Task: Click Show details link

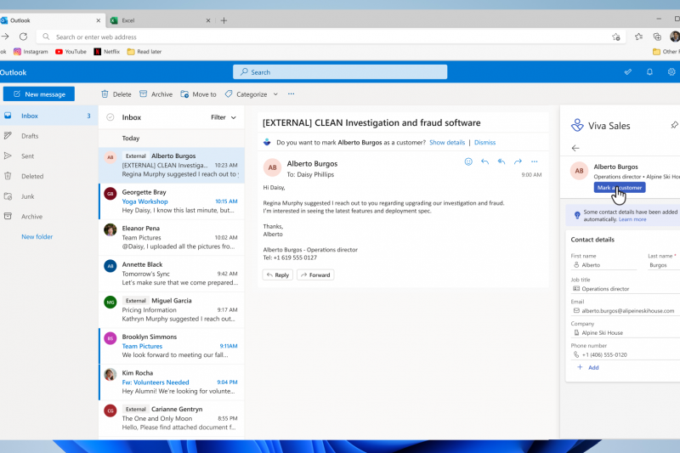Action: (x=447, y=142)
